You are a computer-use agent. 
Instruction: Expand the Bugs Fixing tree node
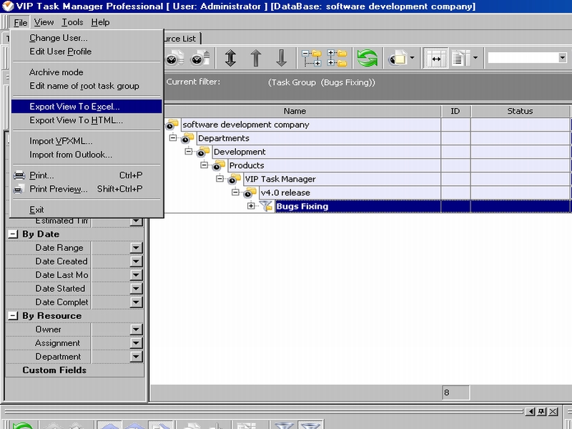[x=251, y=206]
